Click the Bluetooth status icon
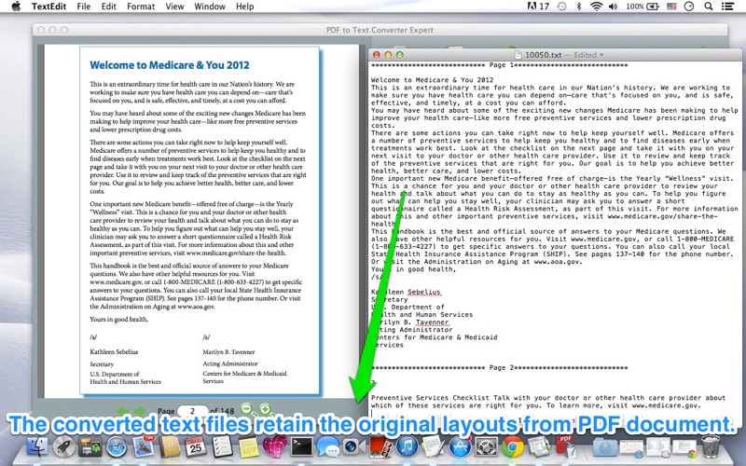 pyautogui.click(x=579, y=7)
